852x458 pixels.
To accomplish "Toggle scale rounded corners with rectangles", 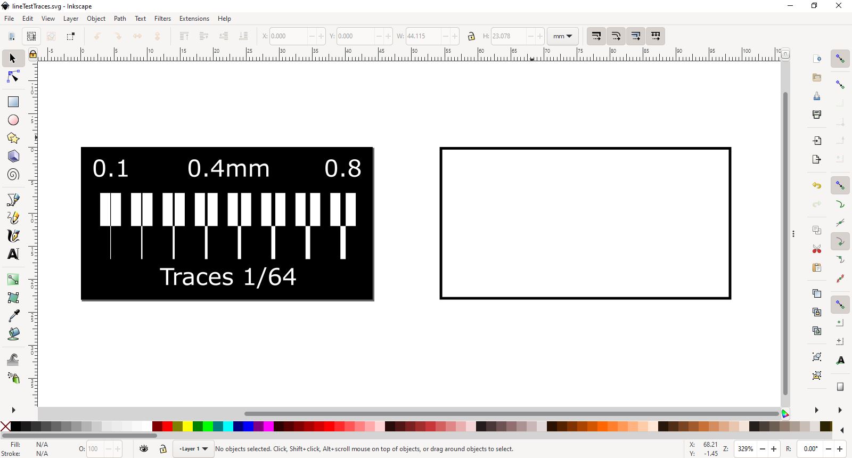I will click(616, 36).
